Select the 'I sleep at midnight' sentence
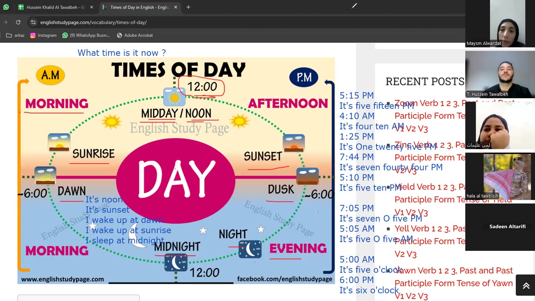 tap(125, 240)
